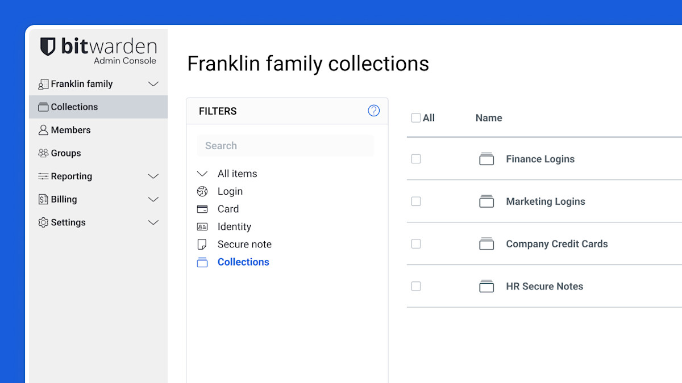Click the Secure note icon in filters

(202, 244)
